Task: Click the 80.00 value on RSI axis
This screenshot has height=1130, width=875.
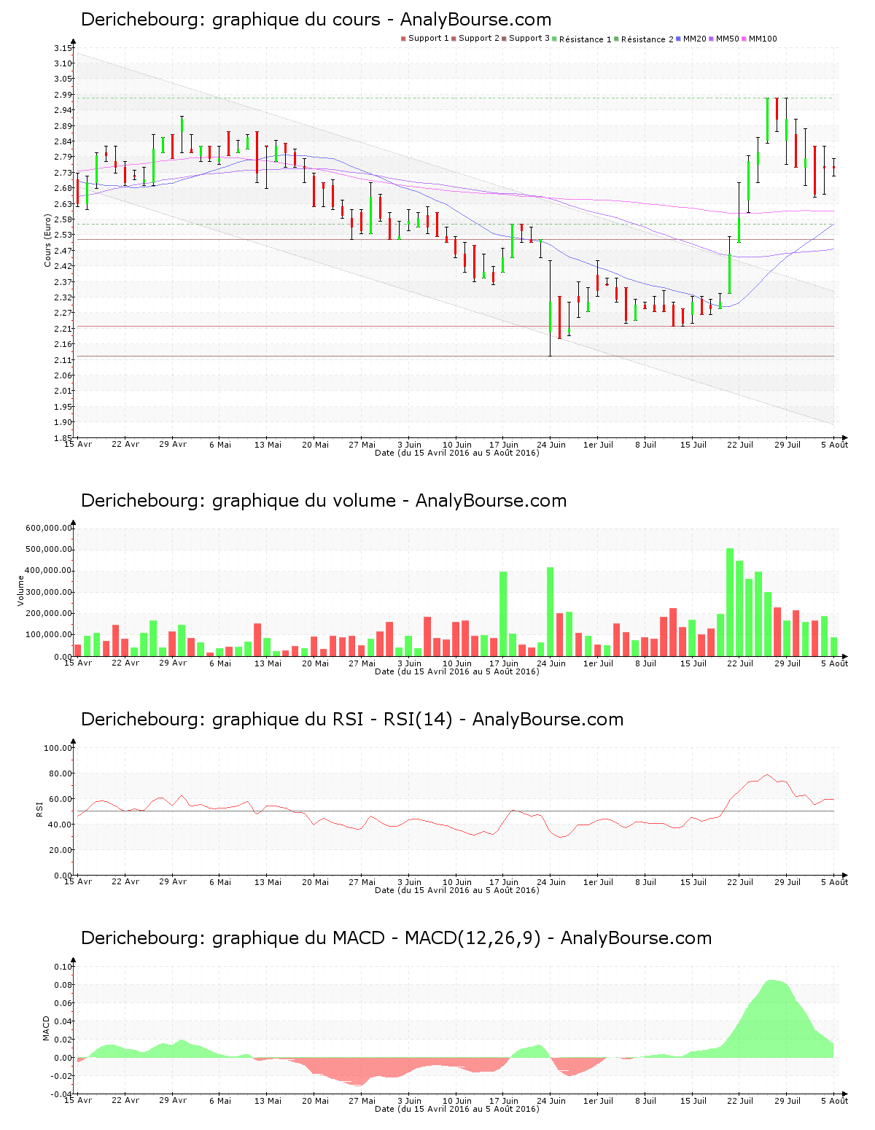Action: pyautogui.click(x=61, y=774)
